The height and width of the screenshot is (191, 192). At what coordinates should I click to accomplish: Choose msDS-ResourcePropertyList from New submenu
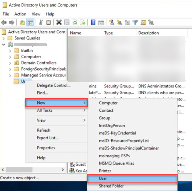point(132,141)
